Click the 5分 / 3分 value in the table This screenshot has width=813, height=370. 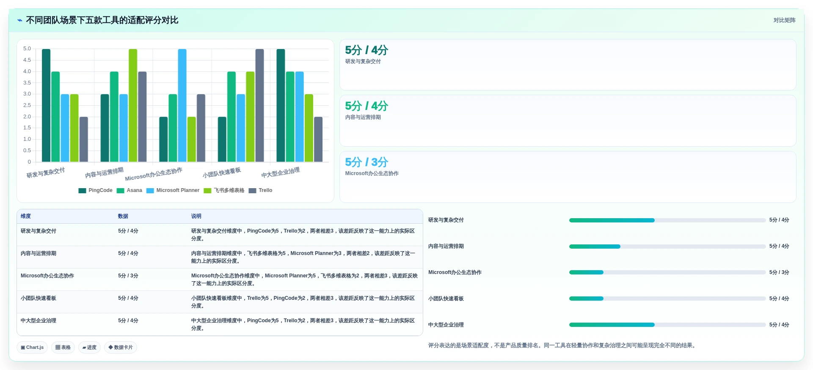(x=128, y=276)
